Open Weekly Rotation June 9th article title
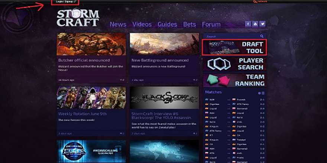Image resolution: width=327 pixels, height=163 pixels. point(82,114)
